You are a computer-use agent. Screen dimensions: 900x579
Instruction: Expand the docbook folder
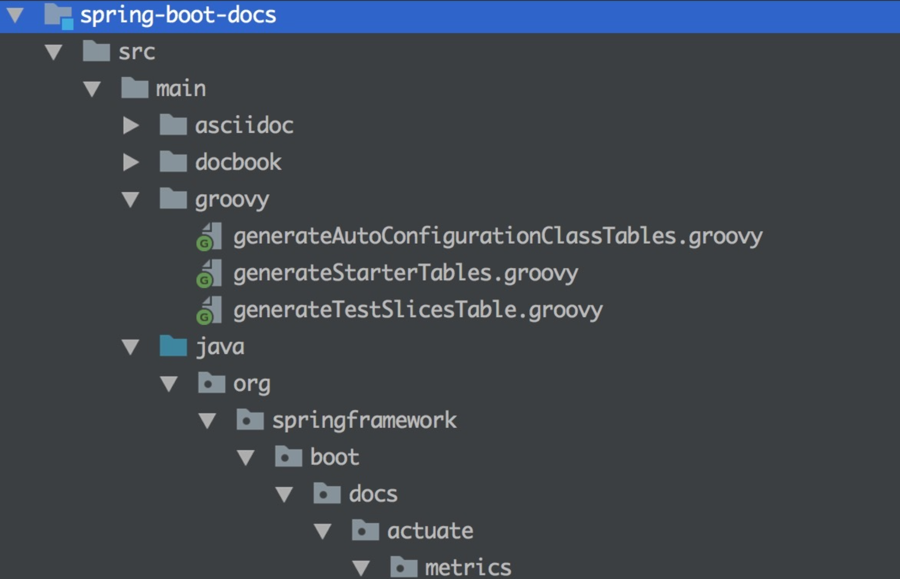[x=132, y=162]
